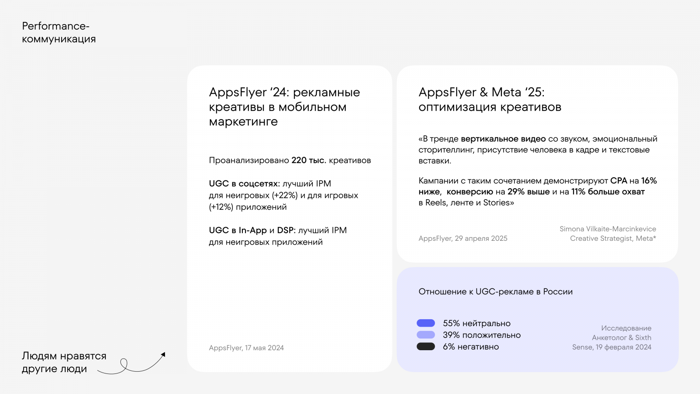Select the AppsFlyer & Meta '25 title
Image resolution: width=700 pixels, height=394 pixels.
pyautogui.click(x=490, y=99)
